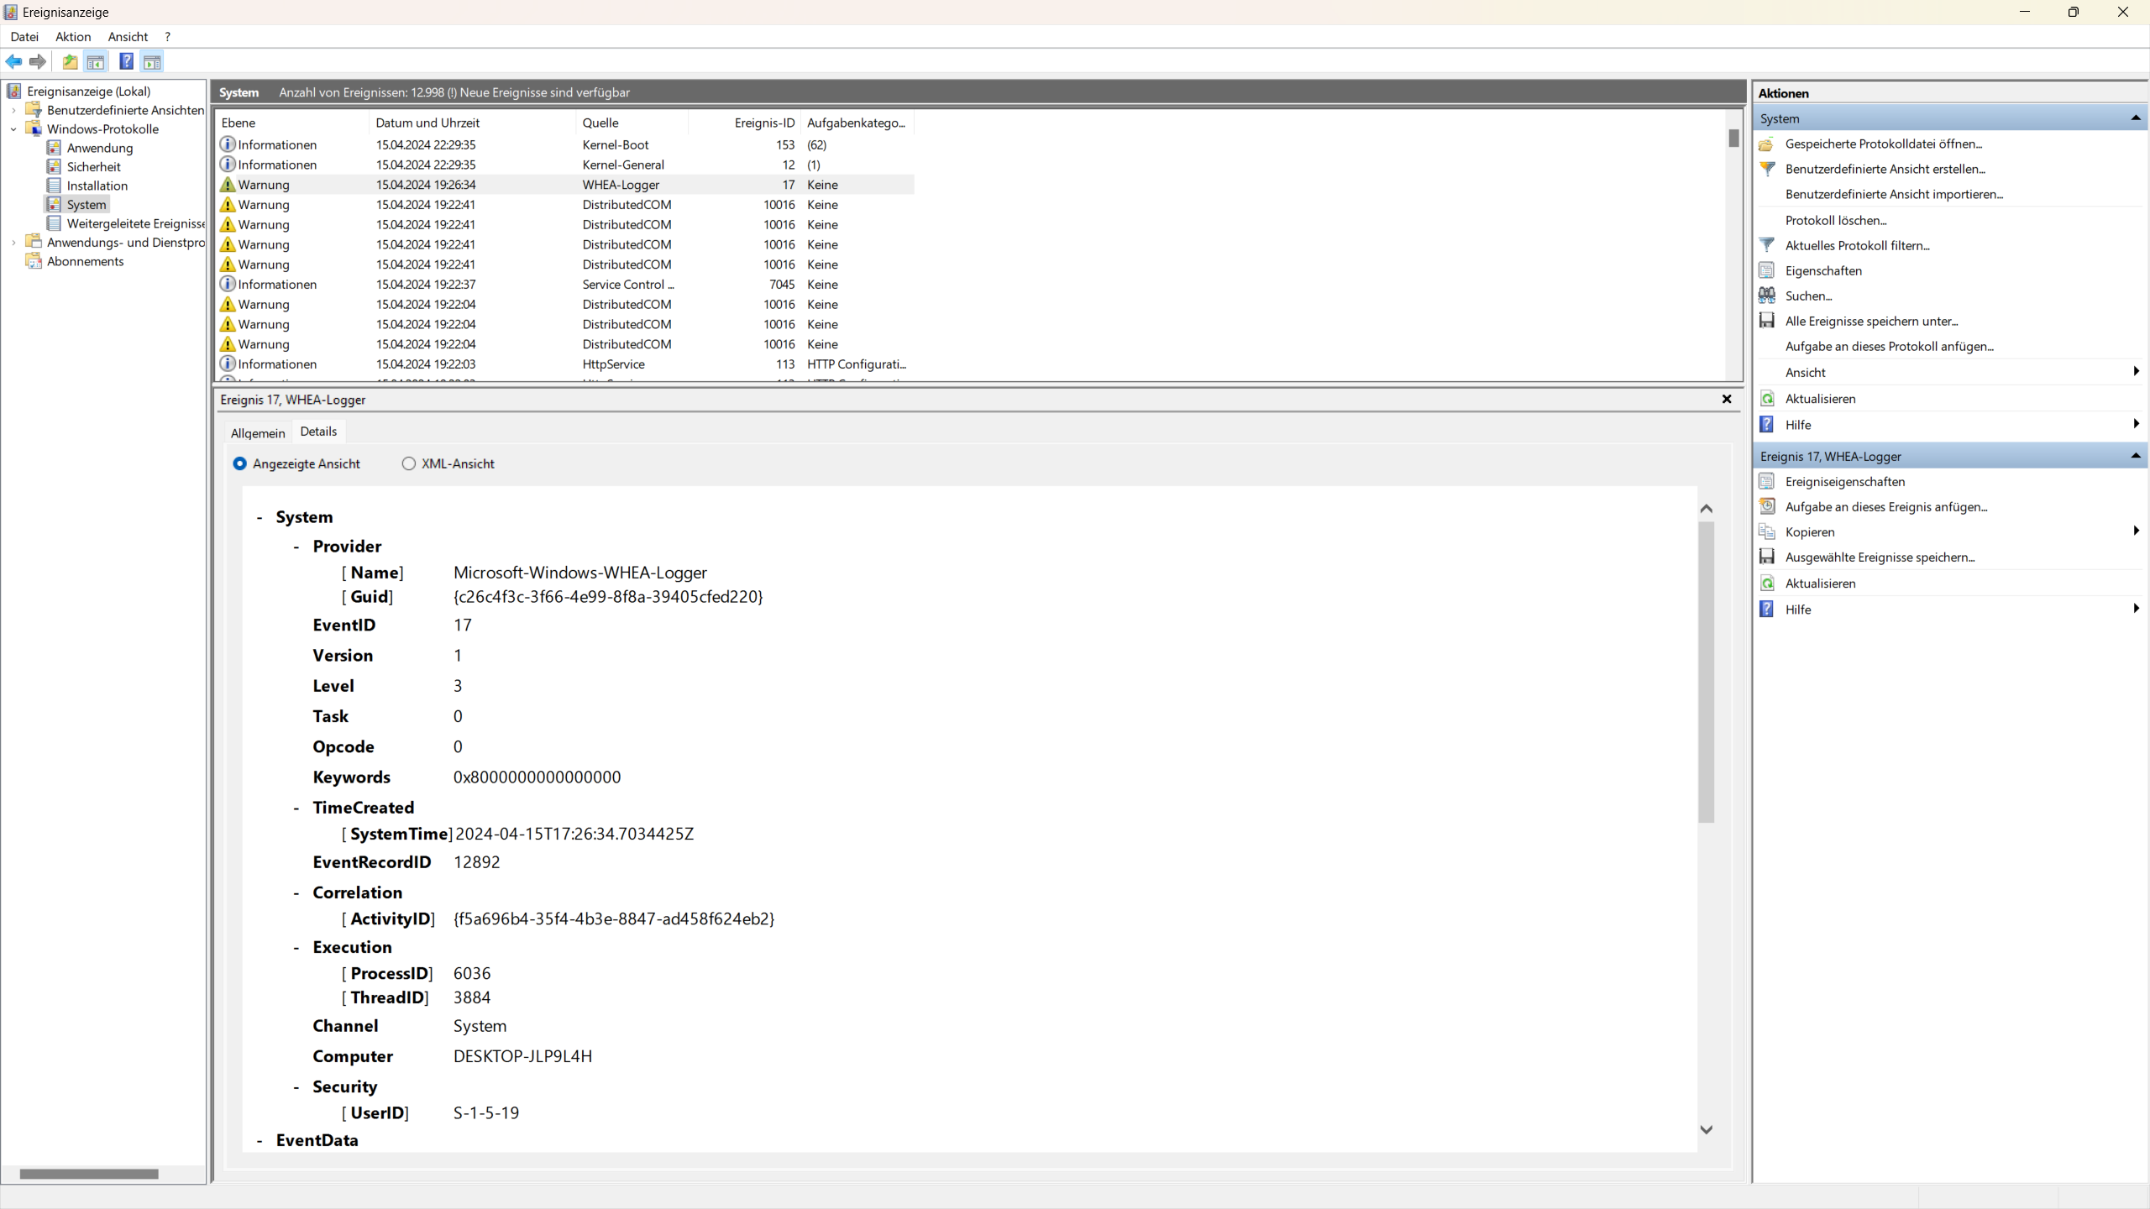This screenshot has width=2150, height=1209.
Task: Collapse the System actions section header
Action: pyautogui.click(x=2135, y=118)
